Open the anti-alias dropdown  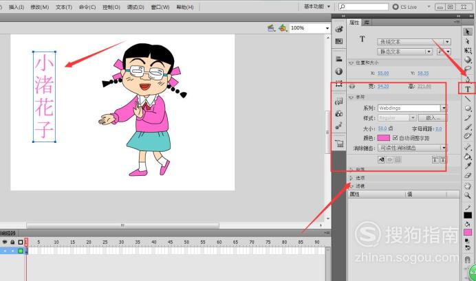click(412, 148)
